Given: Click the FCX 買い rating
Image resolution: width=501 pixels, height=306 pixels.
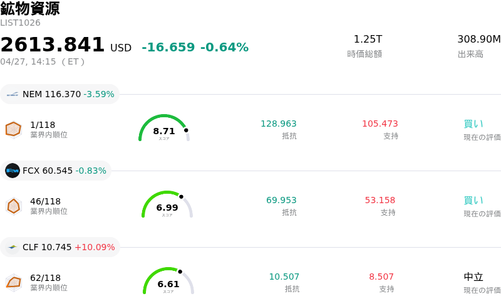Looking at the screenshot, I should (x=473, y=201).
